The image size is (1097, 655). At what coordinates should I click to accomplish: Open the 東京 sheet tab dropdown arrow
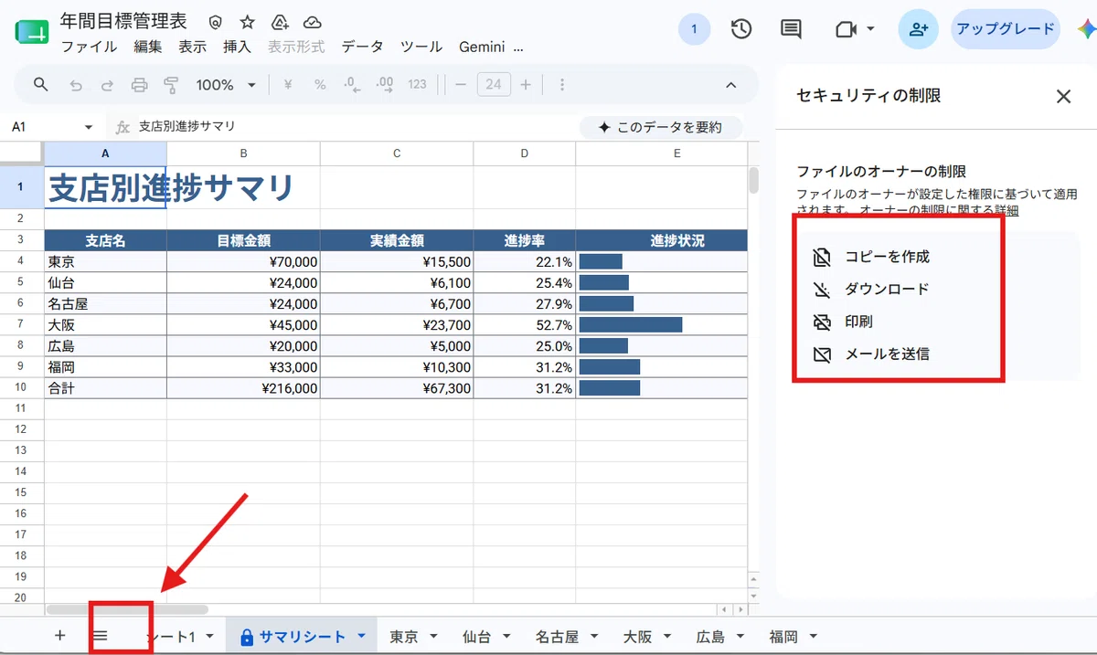coord(433,637)
